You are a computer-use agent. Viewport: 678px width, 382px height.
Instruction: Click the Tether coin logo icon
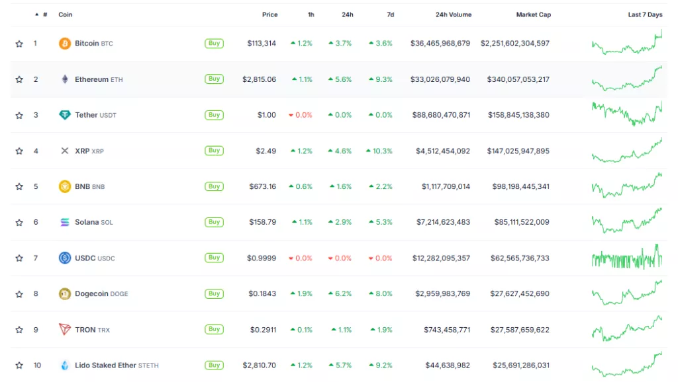pos(65,115)
